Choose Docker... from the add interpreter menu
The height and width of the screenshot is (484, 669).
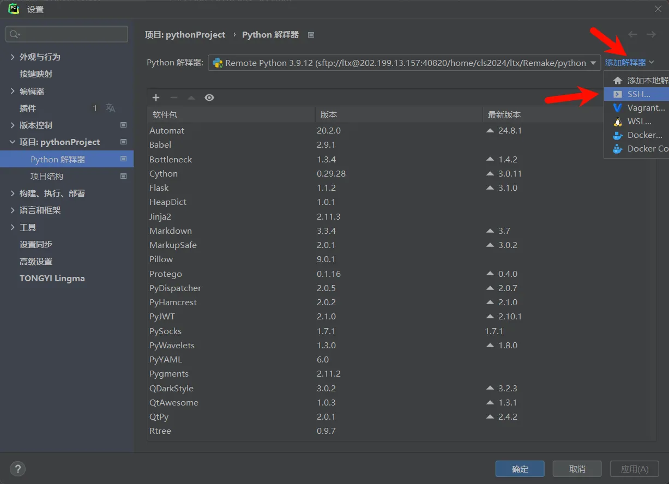637,135
